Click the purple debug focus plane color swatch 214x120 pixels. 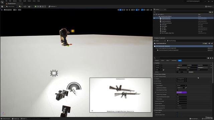point(182,92)
